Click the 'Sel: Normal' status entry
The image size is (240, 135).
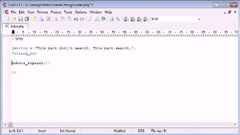tap(67, 131)
